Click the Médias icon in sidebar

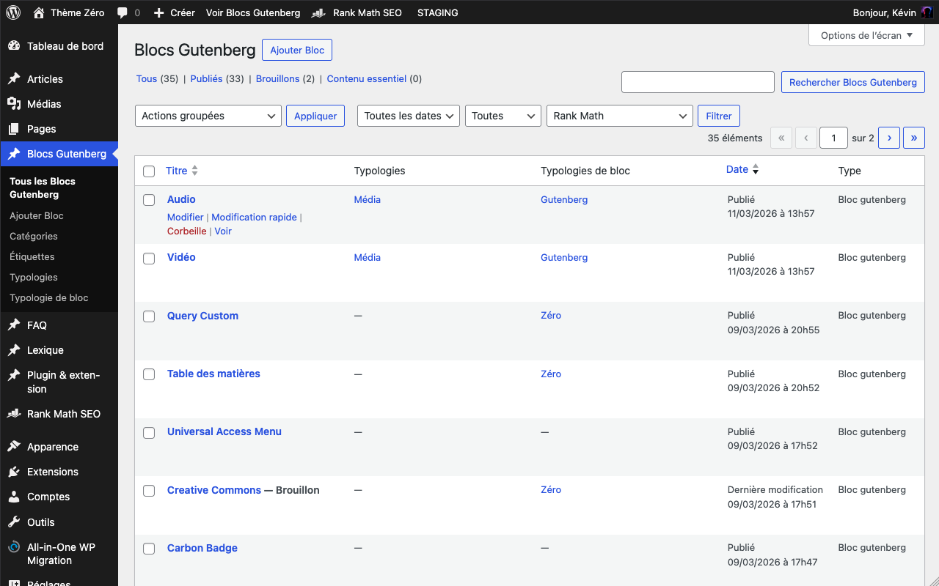[14, 103]
